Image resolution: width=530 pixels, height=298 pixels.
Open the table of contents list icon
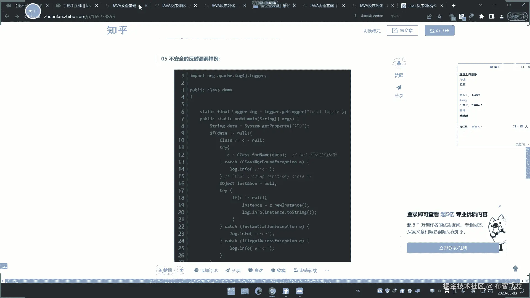pyautogui.click(x=4, y=266)
